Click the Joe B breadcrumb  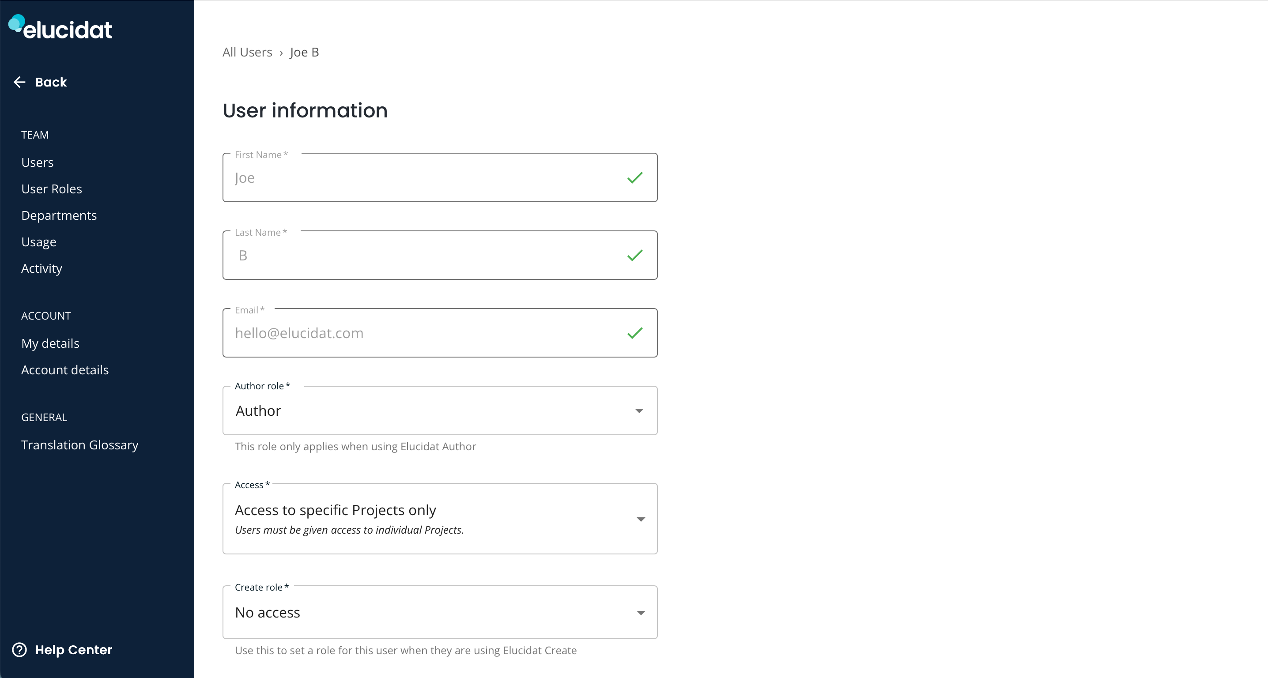point(305,52)
